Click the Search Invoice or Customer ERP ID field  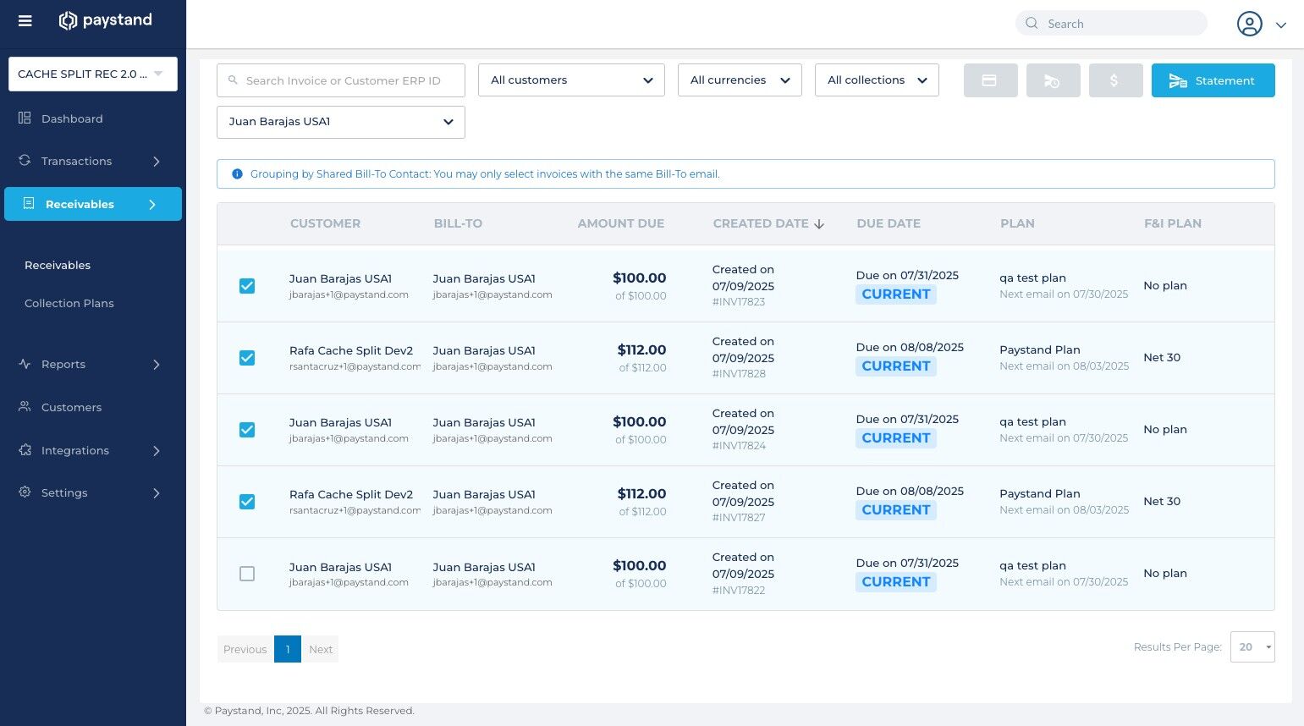click(340, 80)
